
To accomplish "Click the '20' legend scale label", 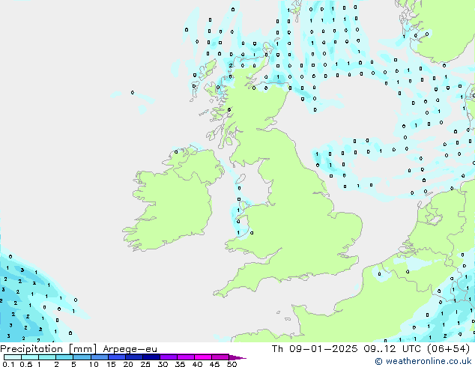I will (128, 364).
